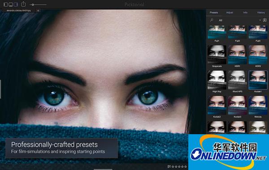Toggle the bottom filmstrip layout icon
The width and height of the screenshot is (269, 170).
coord(11,4)
